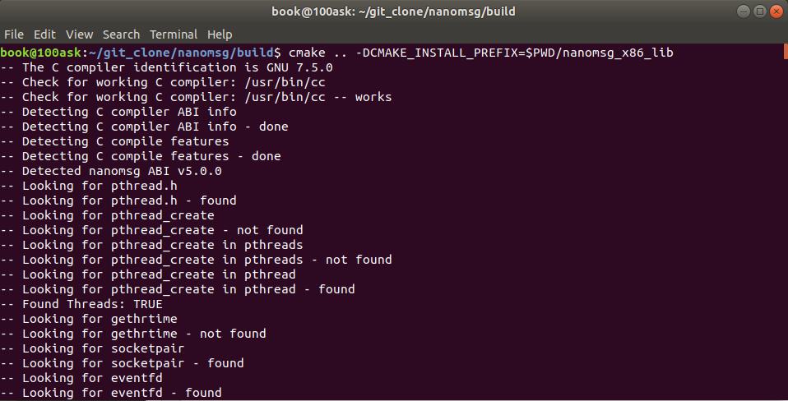
Task: Click the cmake command line text
Action: pos(481,53)
